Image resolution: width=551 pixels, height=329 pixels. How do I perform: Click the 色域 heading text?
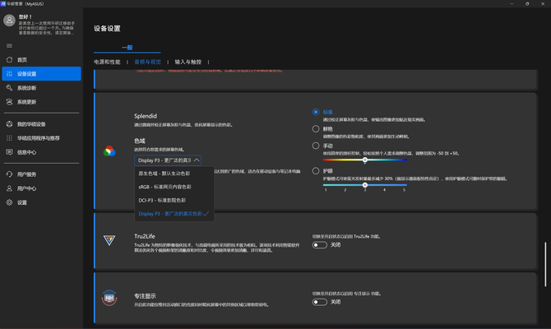pos(140,141)
